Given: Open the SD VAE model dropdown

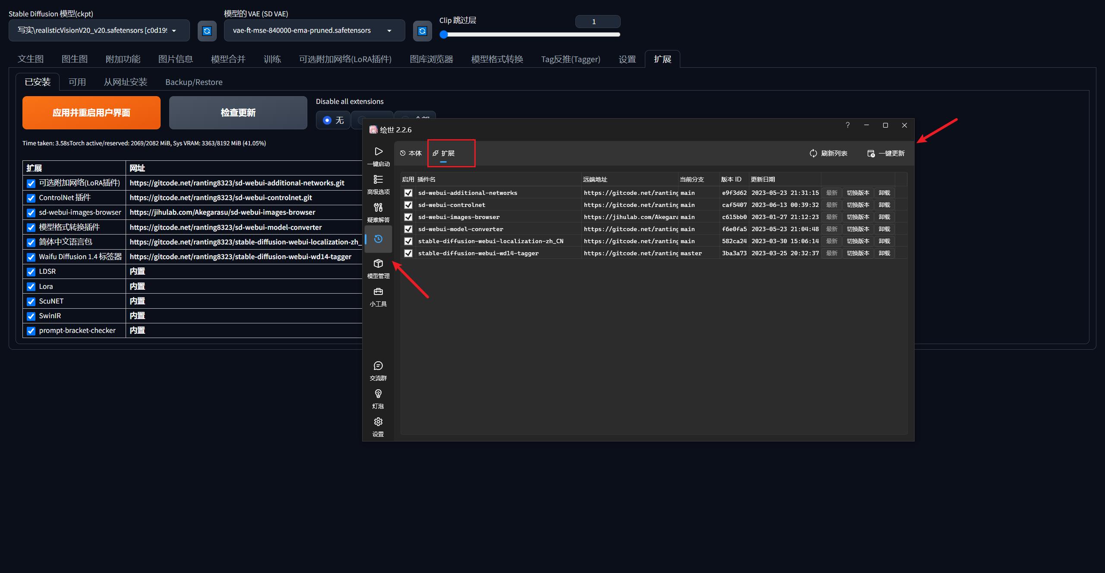Looking at the screenshot, I should [x=314, y=31].
